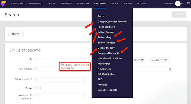This screenshot has width=191, height=104.
Task: Show help tooltip for ID field
Action: (x=35, y=59)
